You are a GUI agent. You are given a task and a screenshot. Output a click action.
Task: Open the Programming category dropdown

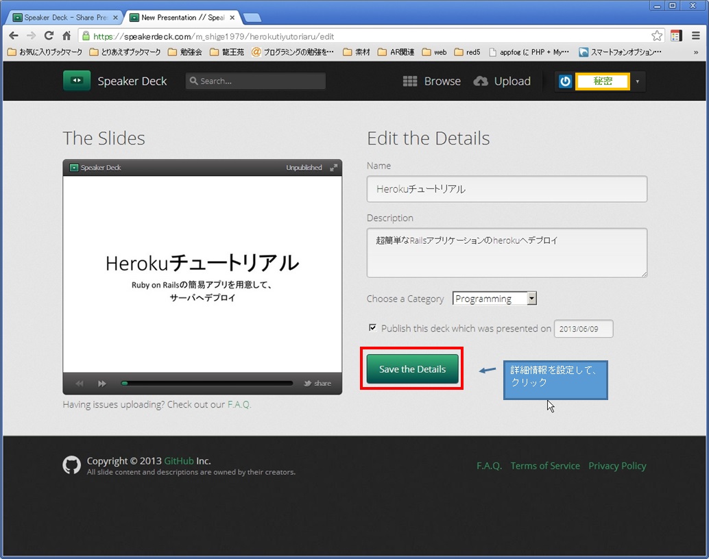[x=494, y=298]
